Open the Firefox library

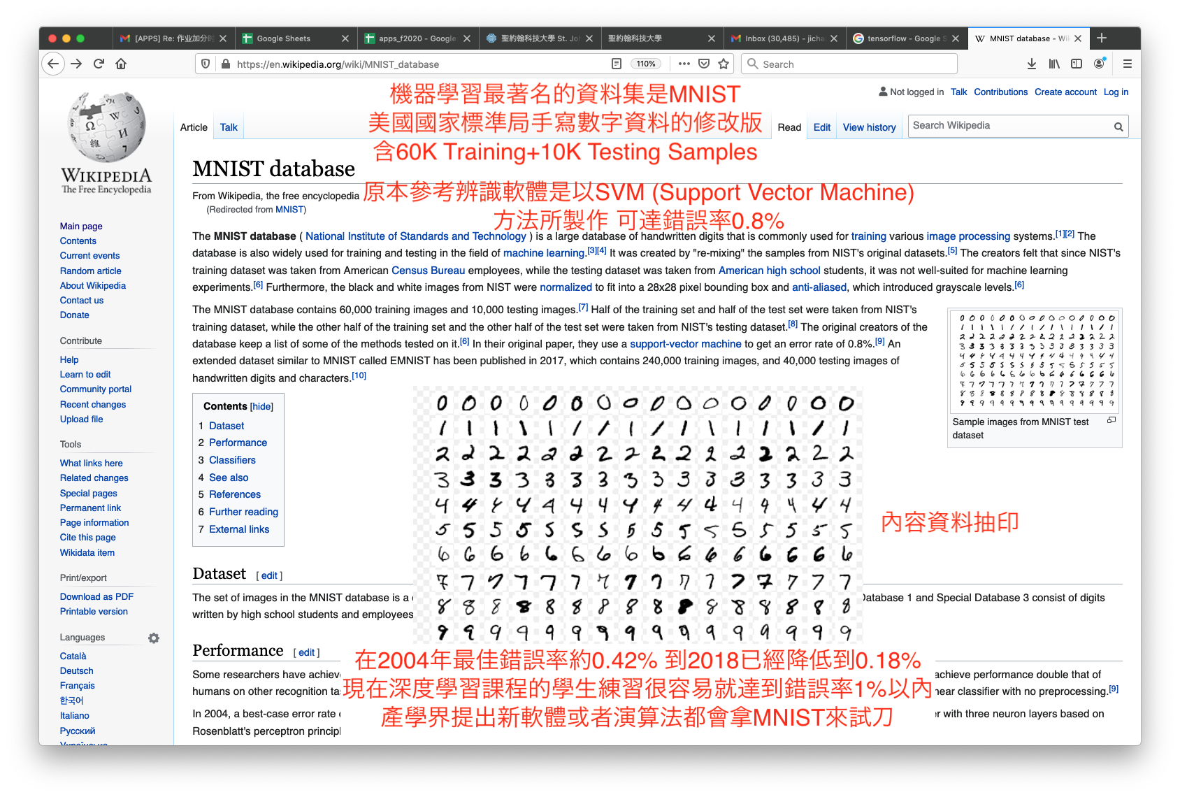pyautogui.click(x=1054, y=64)
